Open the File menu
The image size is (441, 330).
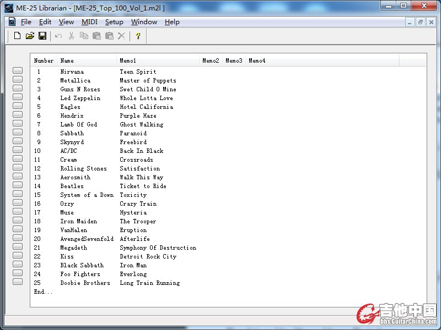(26, 22)
